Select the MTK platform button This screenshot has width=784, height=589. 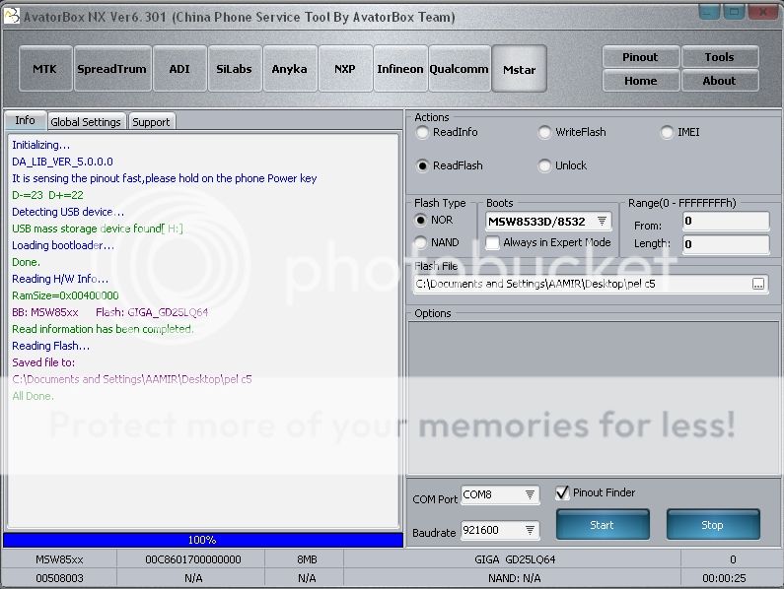(x=44, y=69)
